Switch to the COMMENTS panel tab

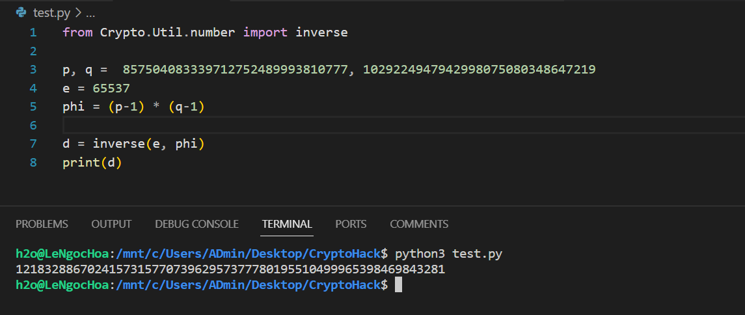tap(419, 224)
